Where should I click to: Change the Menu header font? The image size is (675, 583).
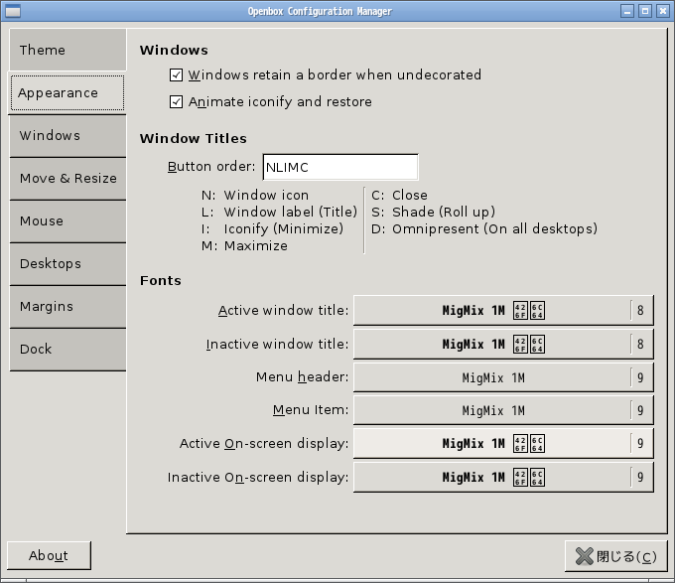[x=503, y=377]
